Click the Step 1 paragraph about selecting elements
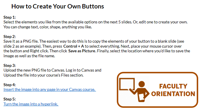This screenshot has width=202, height=111. pos(95,25)
